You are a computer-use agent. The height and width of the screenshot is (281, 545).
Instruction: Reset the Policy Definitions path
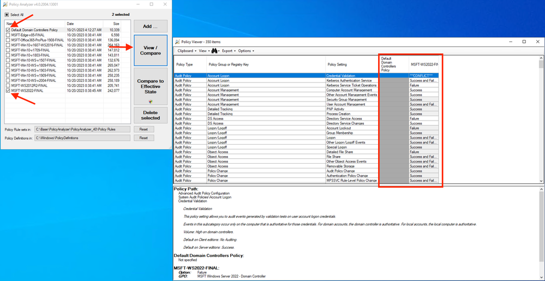(x=144, y=138)
